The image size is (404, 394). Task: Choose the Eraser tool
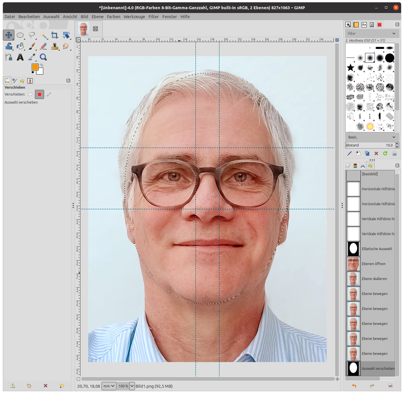(x=43, y=46)
